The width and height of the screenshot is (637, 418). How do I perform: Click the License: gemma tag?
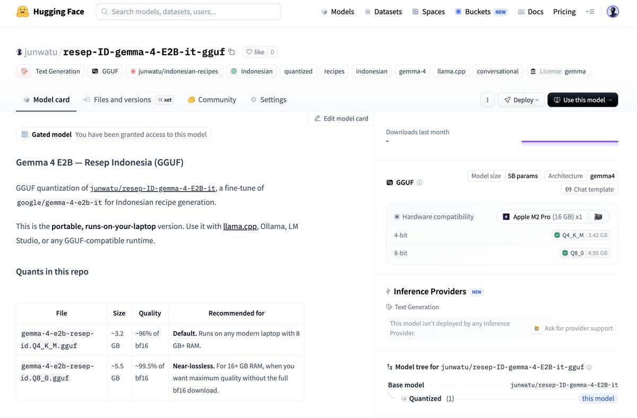(558, 71)
